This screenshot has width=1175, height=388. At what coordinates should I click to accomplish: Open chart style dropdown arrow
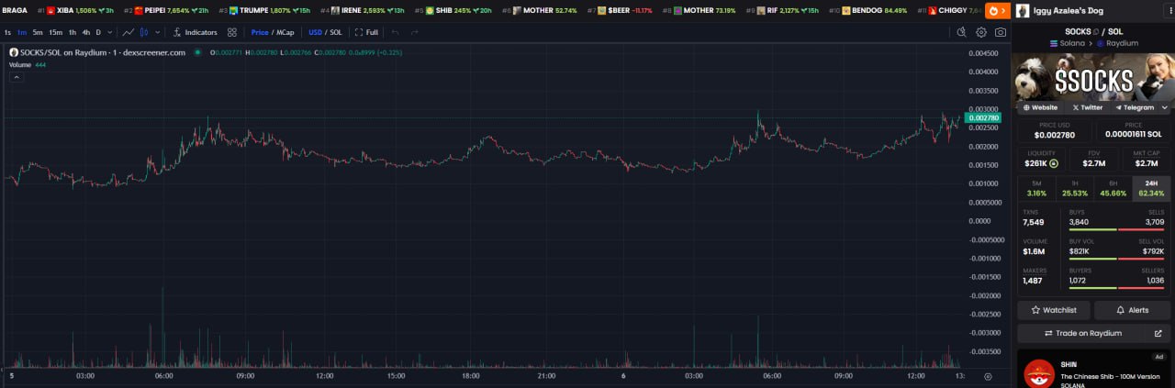[x=158, y=32]
